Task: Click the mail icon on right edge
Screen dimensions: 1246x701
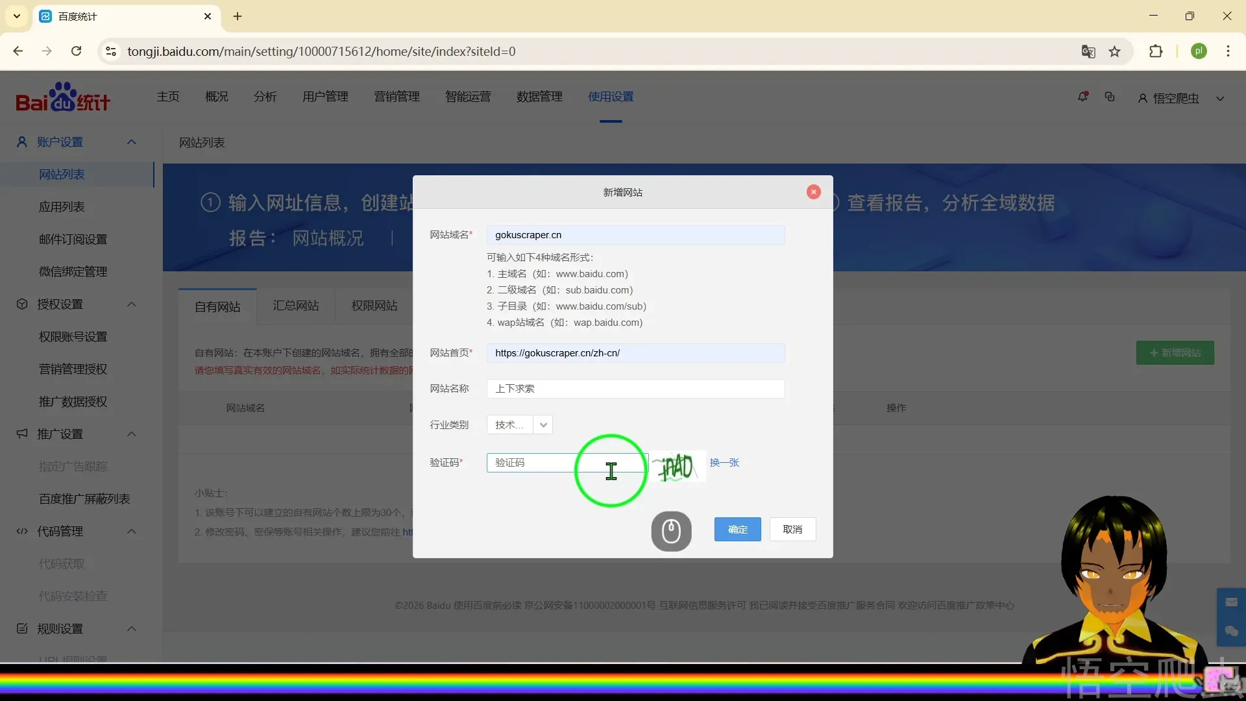Action: [1231, 602]
